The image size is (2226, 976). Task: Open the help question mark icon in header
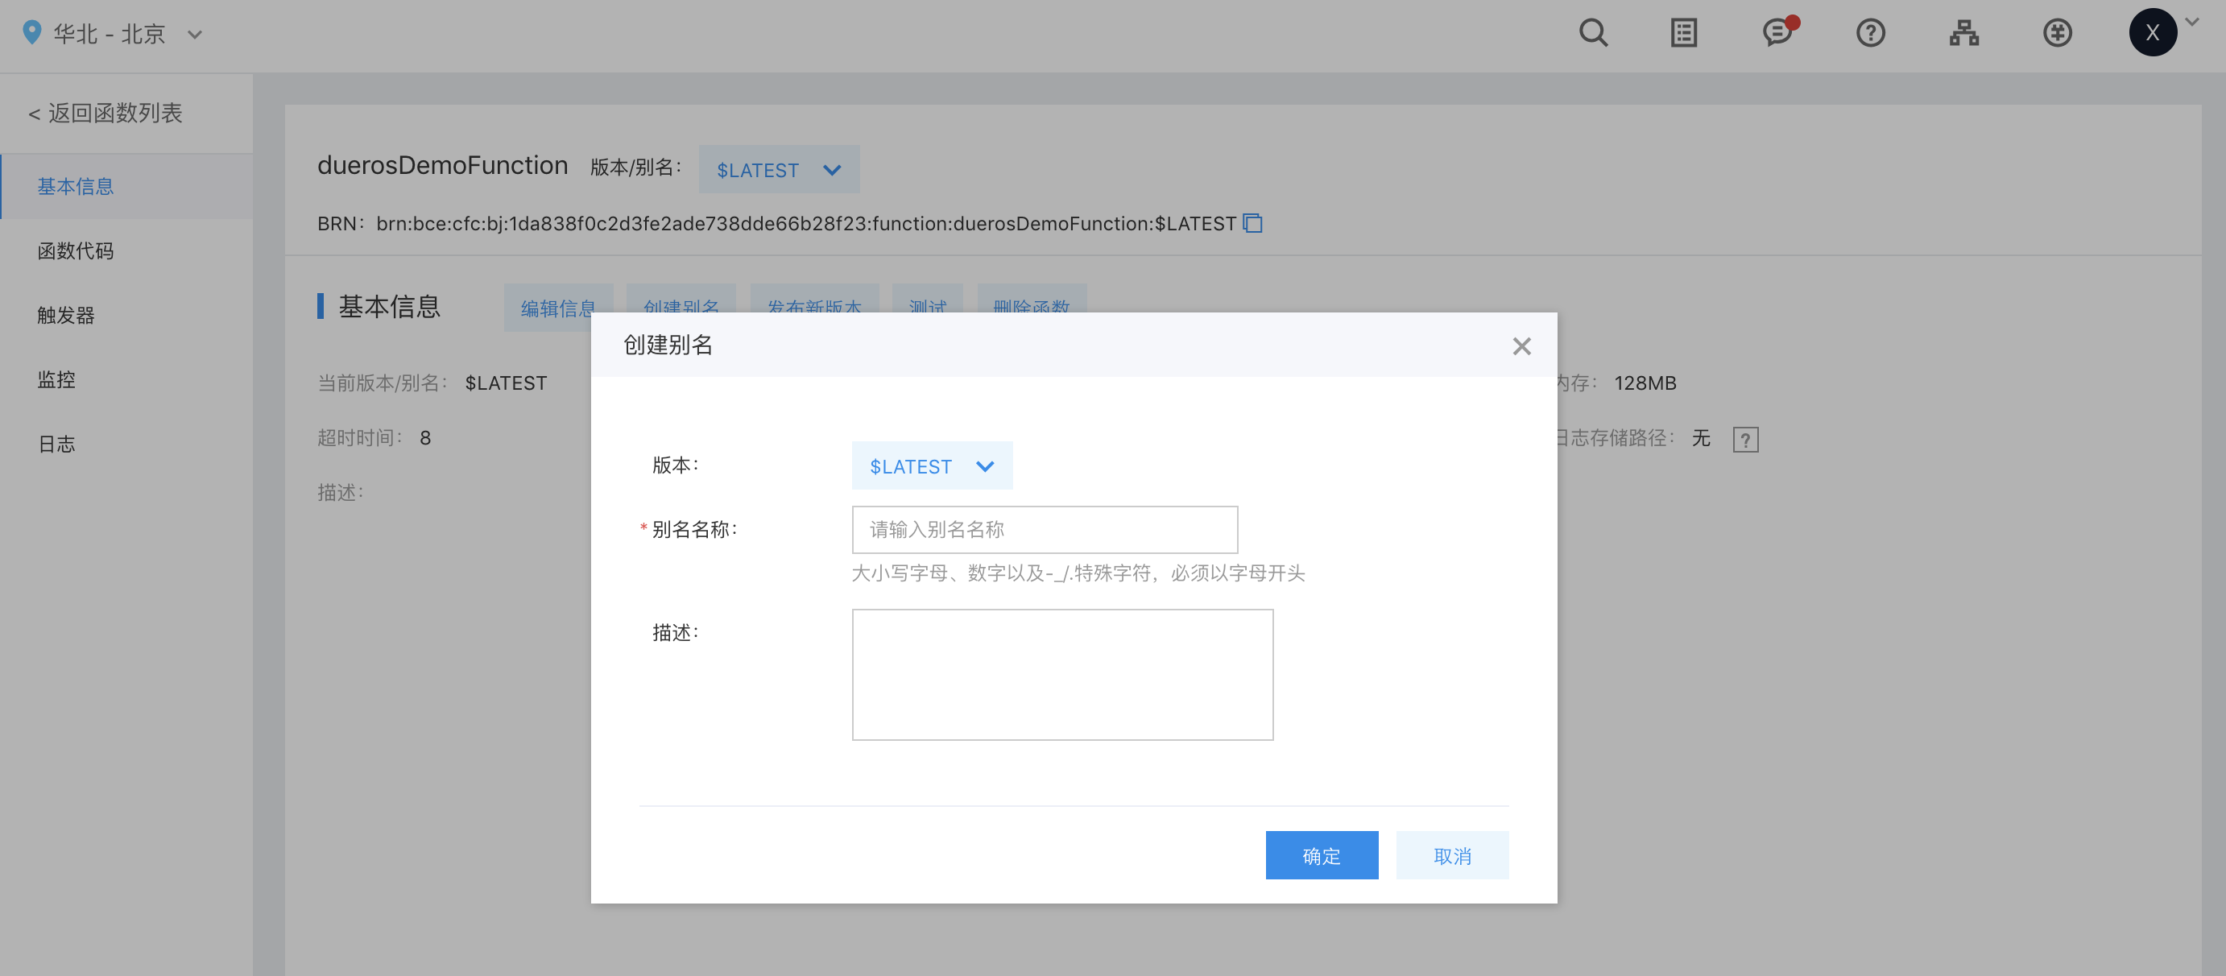point(1870,33)
